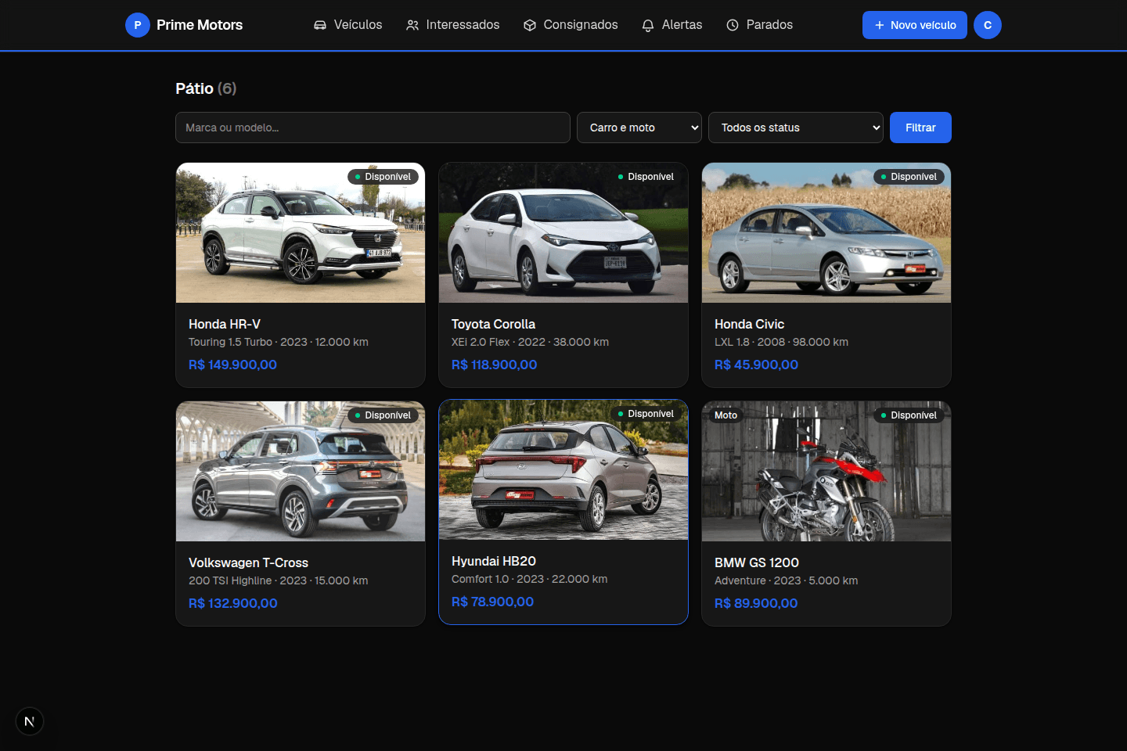Screen dimensions: 1127x751
Task: Click the Touring 1.5 Turbo details line
Action: [279, 342]
